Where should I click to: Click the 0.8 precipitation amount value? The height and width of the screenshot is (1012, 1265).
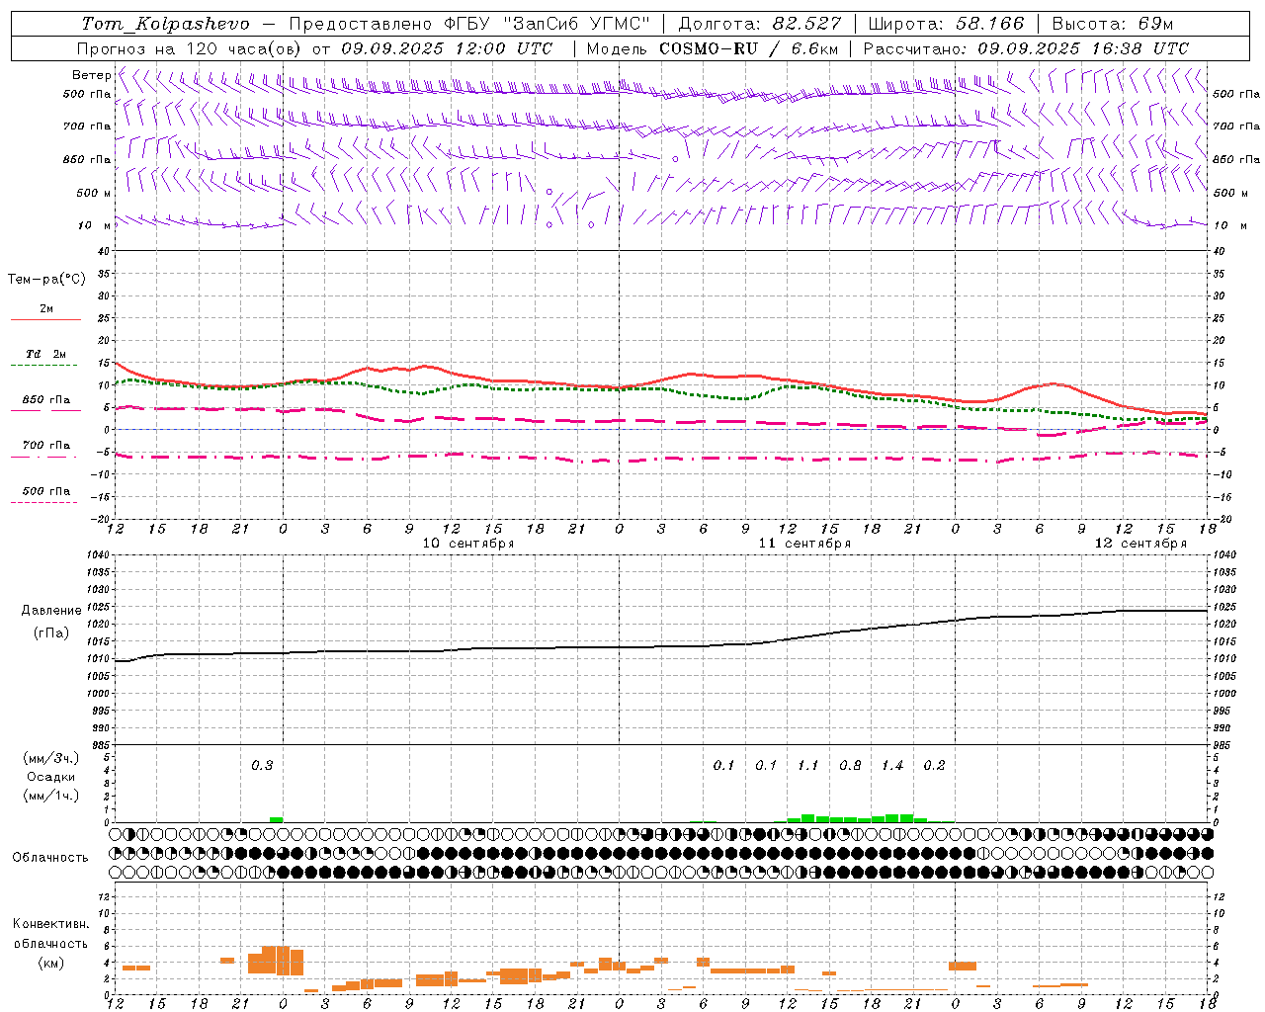(x=850, y=766)
